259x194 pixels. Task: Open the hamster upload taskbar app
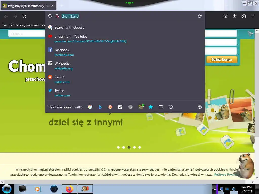point(85,189)
